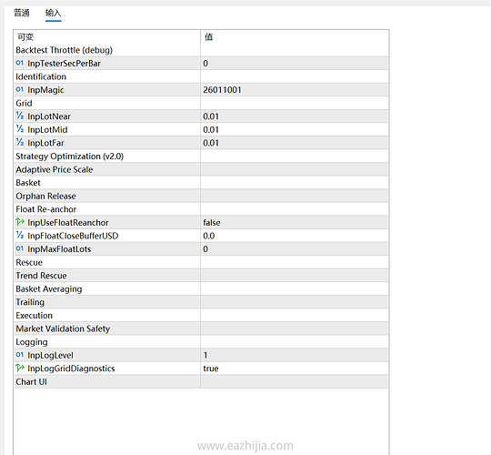Toggle InpUseFloatReanchor false value
This screenshot has height=455, width=491.
295,222
